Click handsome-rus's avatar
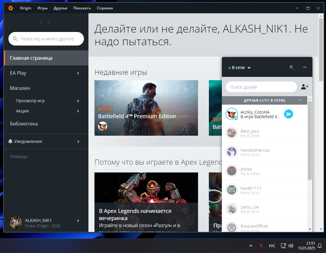 [232, 152]
